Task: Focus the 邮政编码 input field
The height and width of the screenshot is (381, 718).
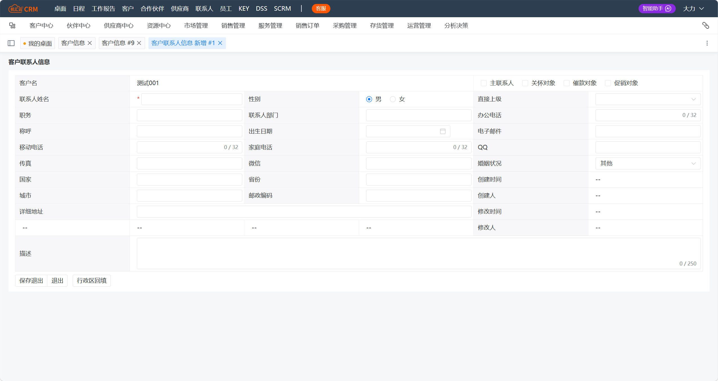Action: [419, 196]
